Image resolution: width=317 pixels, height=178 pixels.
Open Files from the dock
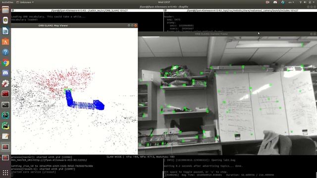tap(5, 10)
